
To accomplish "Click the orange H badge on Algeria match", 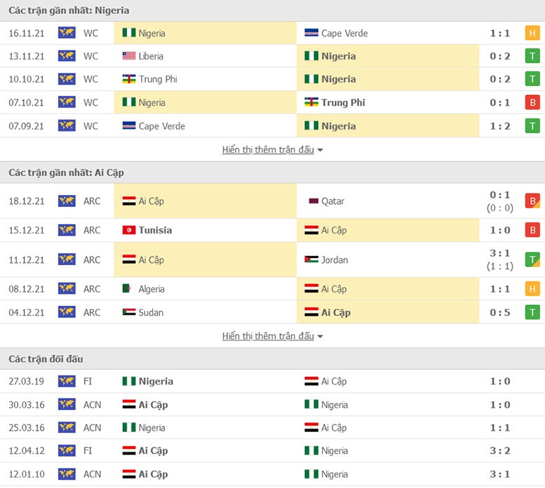I will tap(532, 289).
